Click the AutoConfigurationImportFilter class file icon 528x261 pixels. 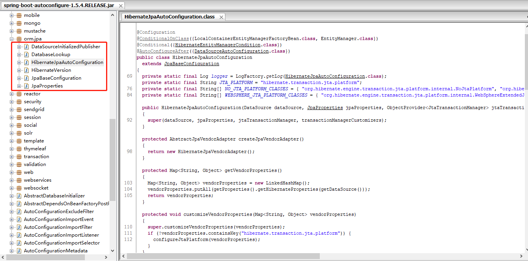click(x=19, y=227)
